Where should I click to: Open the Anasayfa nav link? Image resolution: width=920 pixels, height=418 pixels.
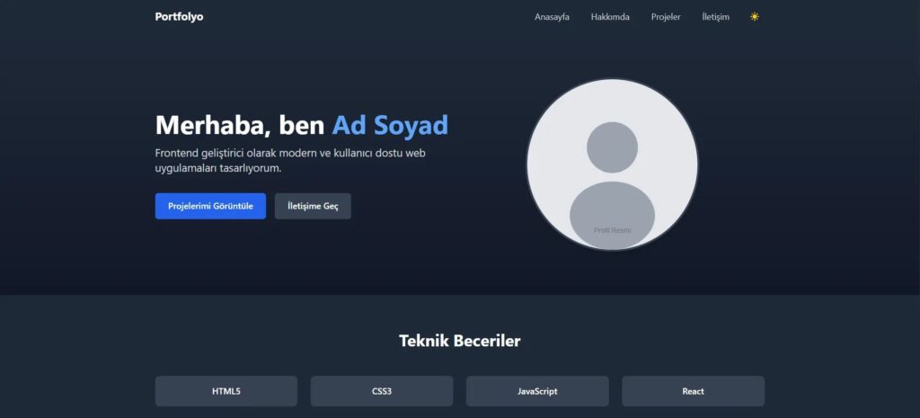pos(552,17)
